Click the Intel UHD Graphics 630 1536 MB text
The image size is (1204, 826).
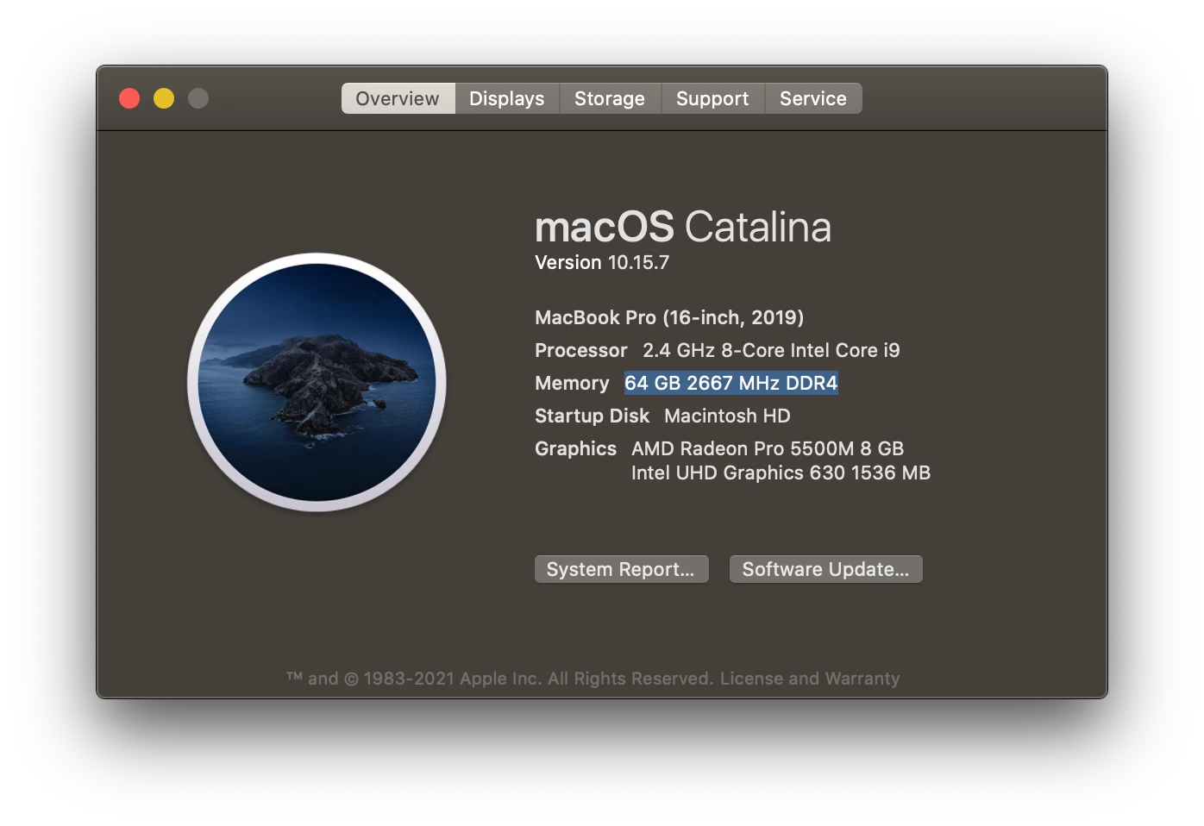tap(781, 472)
